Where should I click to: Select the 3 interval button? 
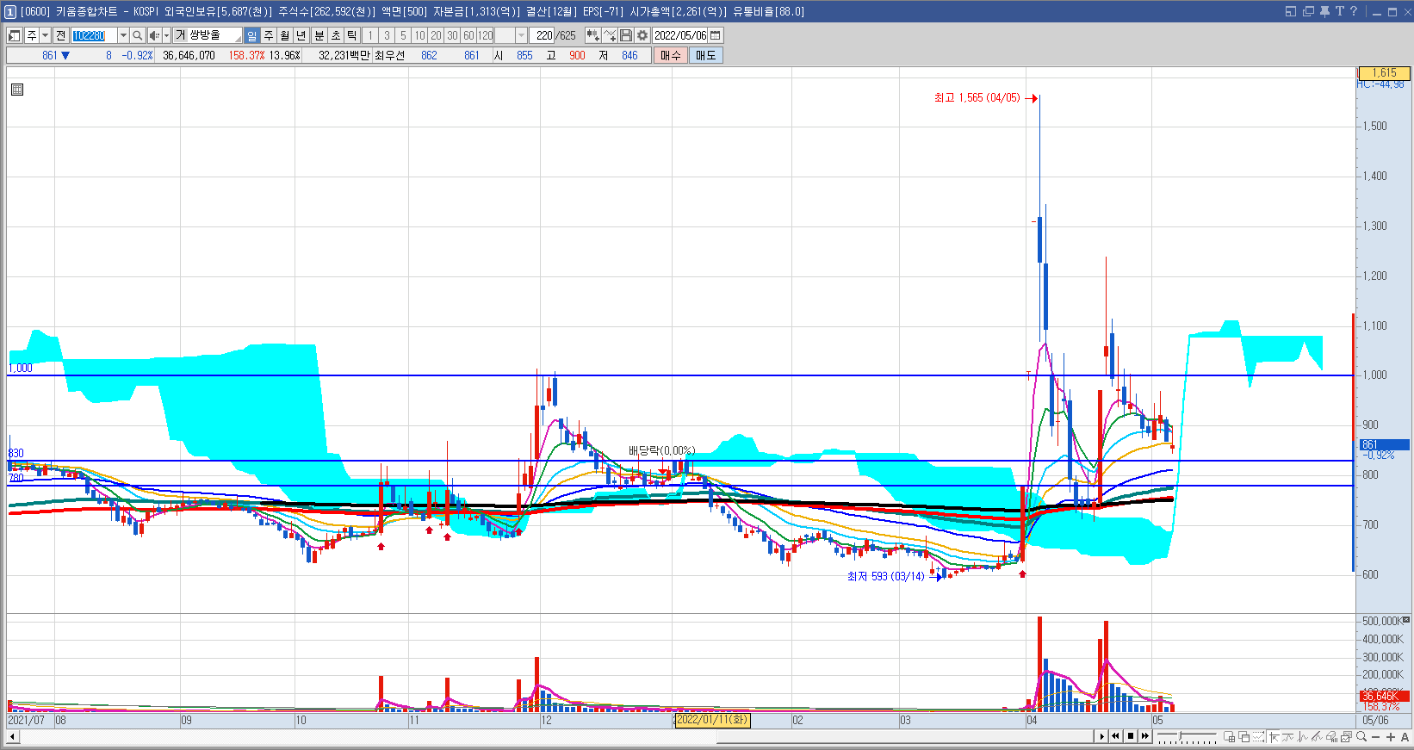click(x=387, y=35)
